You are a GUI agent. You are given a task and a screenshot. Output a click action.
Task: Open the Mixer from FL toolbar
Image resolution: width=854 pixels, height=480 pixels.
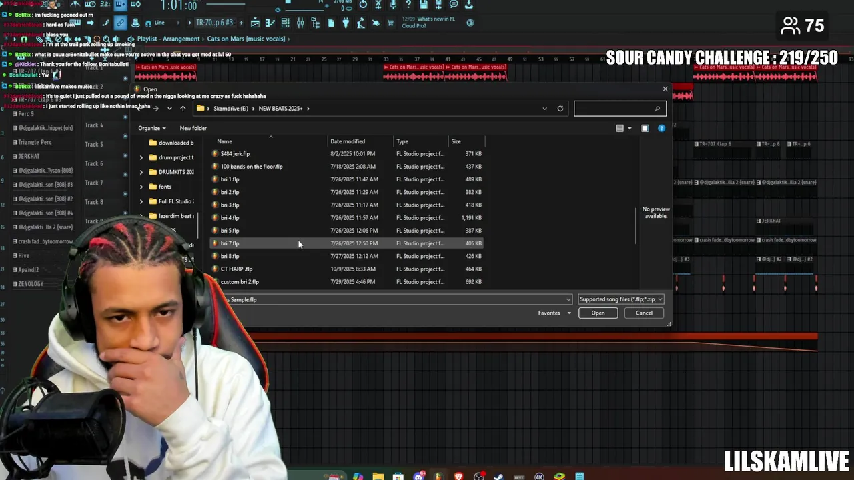tap(300, 23)
